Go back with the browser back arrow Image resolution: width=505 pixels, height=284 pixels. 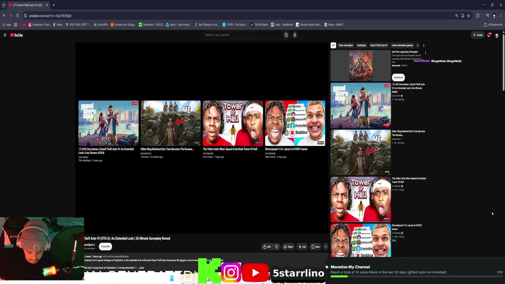4,16
